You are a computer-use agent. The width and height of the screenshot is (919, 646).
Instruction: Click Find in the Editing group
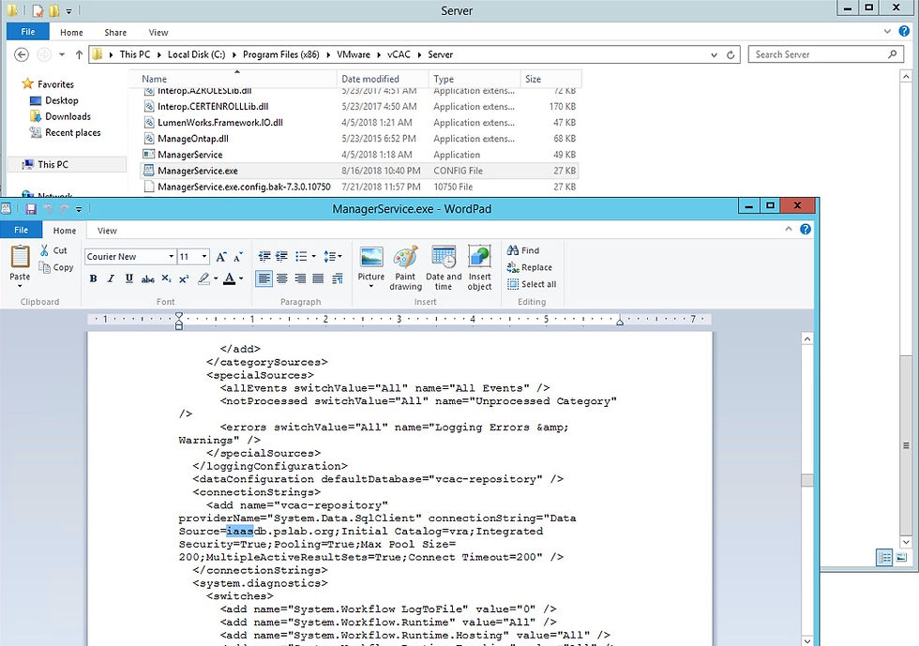tap(523, 250)
